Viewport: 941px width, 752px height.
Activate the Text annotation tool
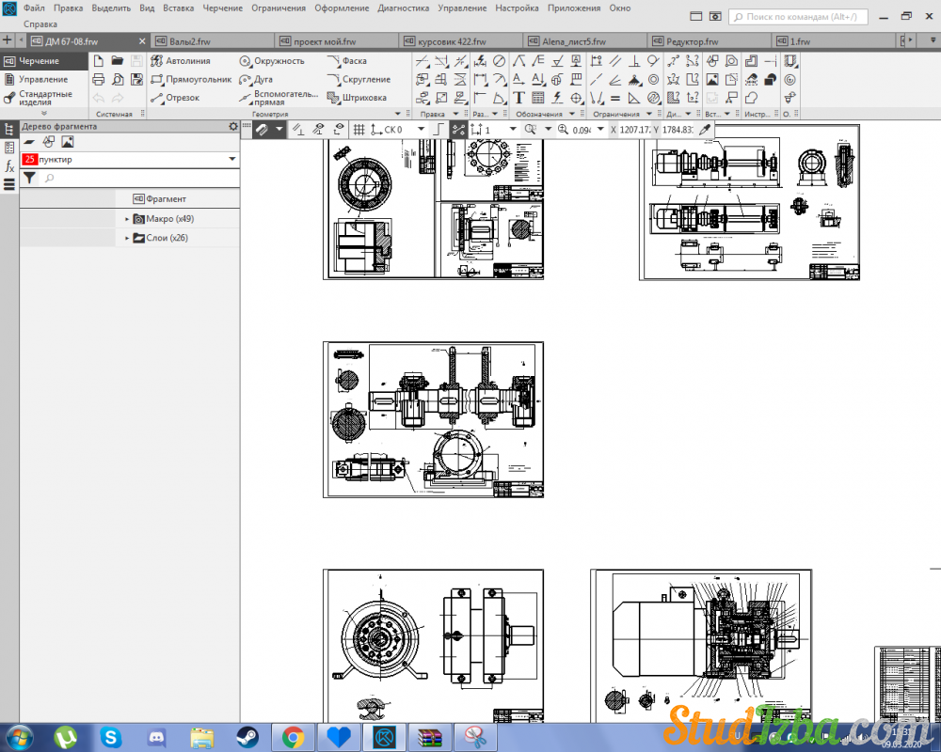coord(518,98)
